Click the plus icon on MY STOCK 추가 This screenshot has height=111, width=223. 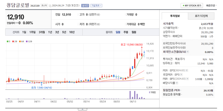point(183,6)
